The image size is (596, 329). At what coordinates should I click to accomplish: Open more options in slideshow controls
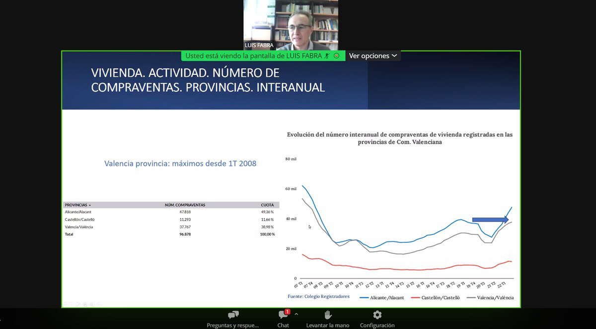[x=99, y=304]
